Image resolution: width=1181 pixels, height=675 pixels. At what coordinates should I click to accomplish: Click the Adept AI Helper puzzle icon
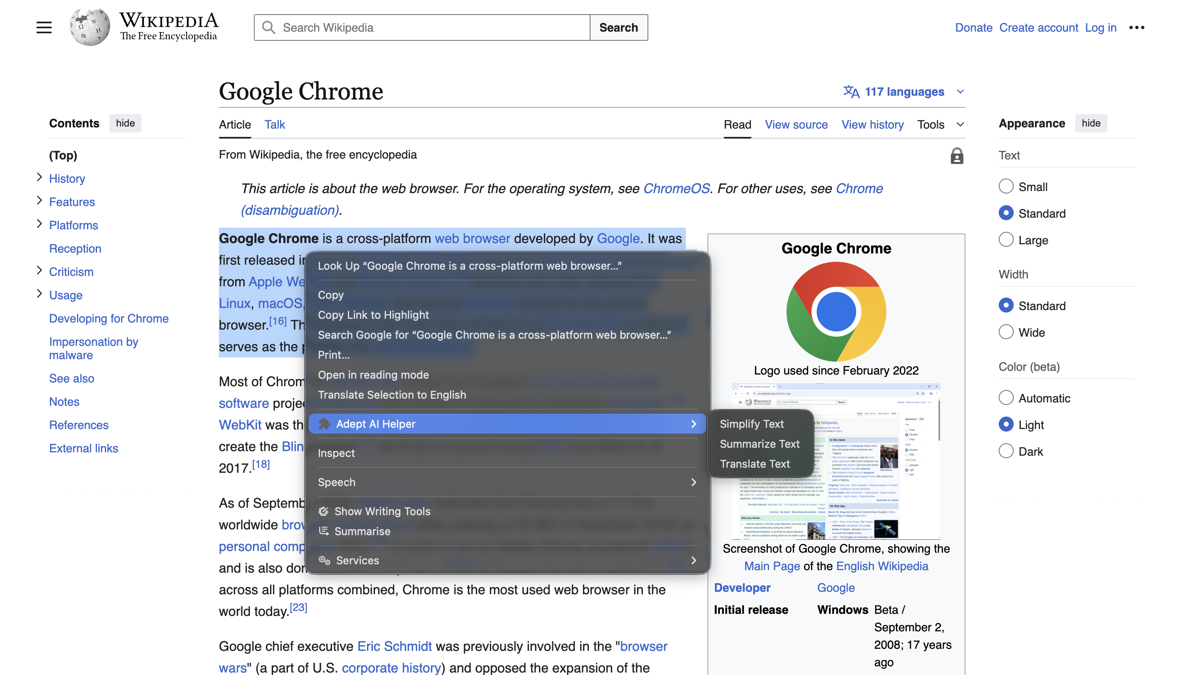point(325,424)
